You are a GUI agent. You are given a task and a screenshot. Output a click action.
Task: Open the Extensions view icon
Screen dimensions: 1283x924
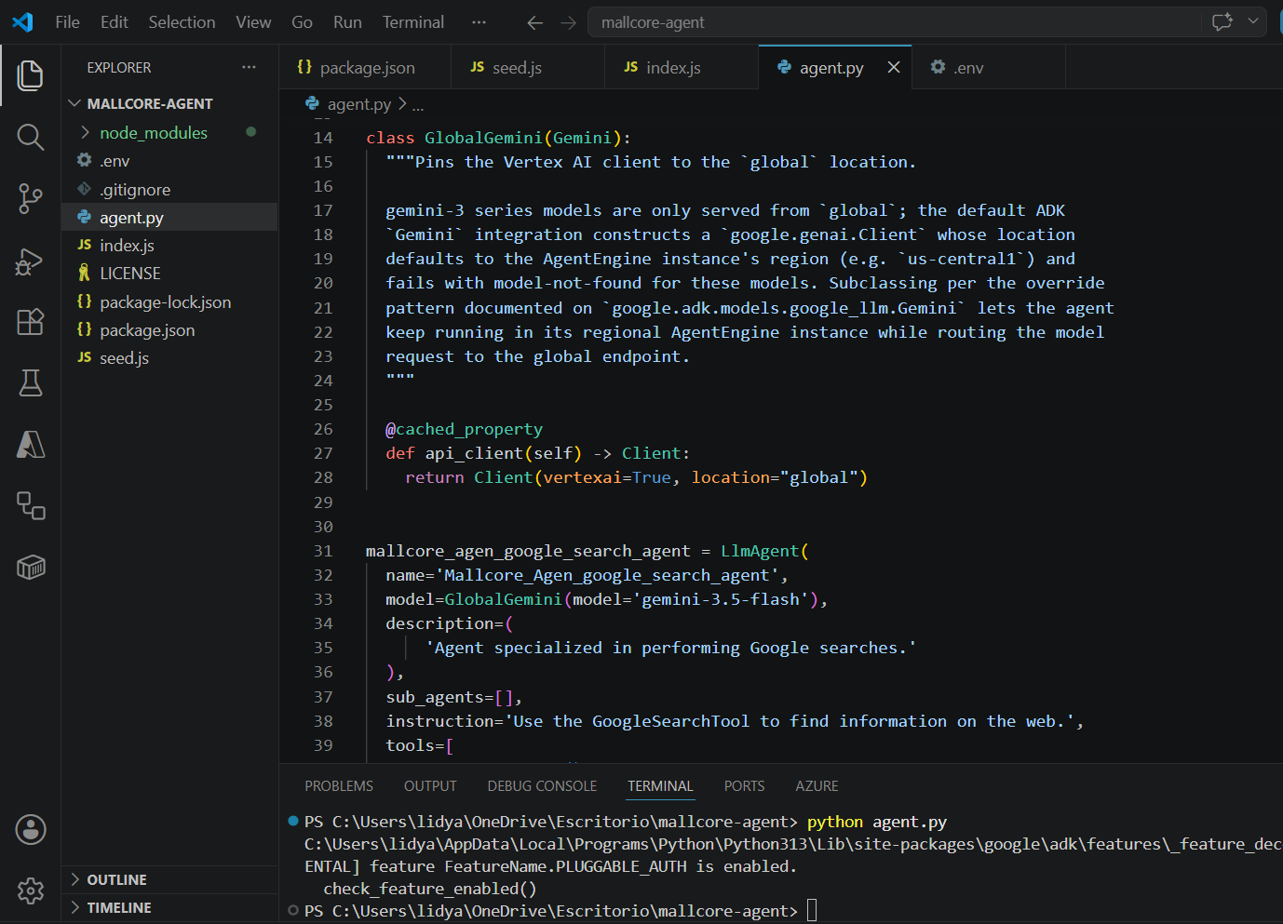(x=31, y=322)
